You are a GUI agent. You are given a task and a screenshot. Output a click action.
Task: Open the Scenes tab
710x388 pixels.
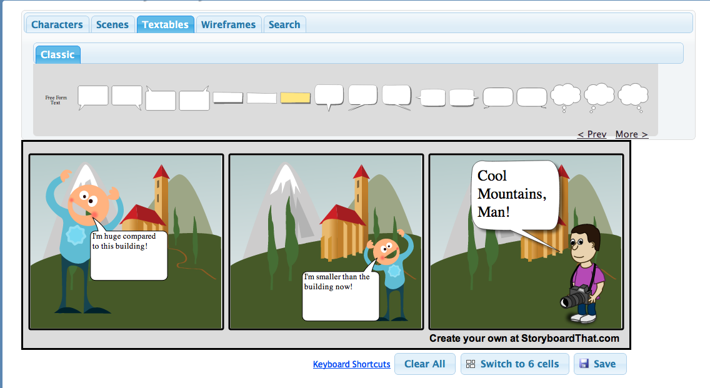tap(112, 24)
